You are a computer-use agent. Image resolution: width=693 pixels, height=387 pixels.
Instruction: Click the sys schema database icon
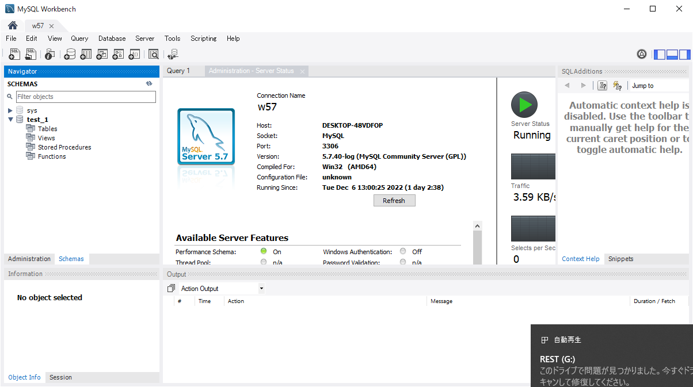(x=20, y=110)
